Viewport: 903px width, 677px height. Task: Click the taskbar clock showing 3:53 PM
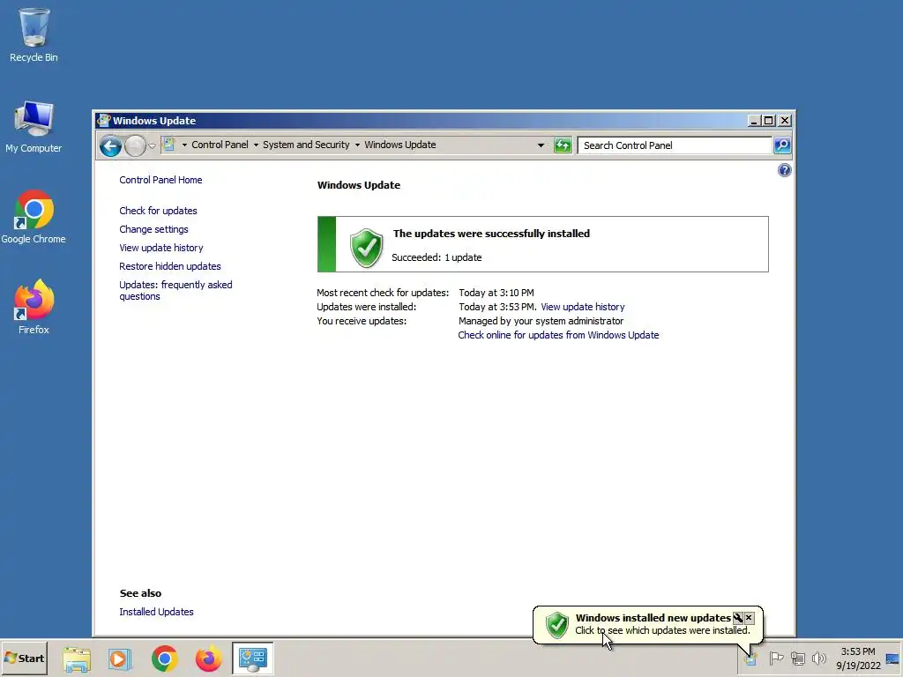click(858, 658)
